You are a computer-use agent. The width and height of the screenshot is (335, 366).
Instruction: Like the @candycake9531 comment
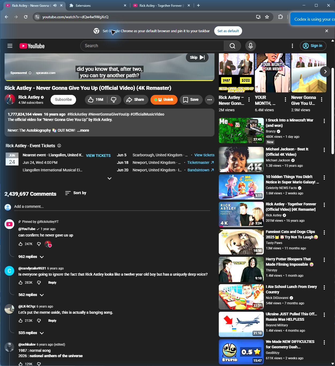(21, 283)
